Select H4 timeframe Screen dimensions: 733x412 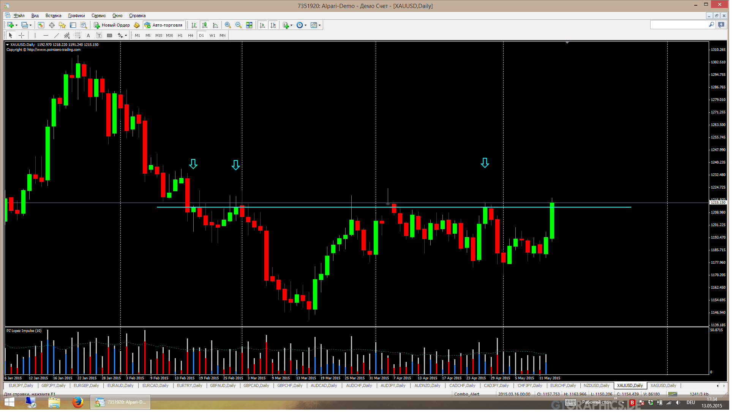[191, 36]
